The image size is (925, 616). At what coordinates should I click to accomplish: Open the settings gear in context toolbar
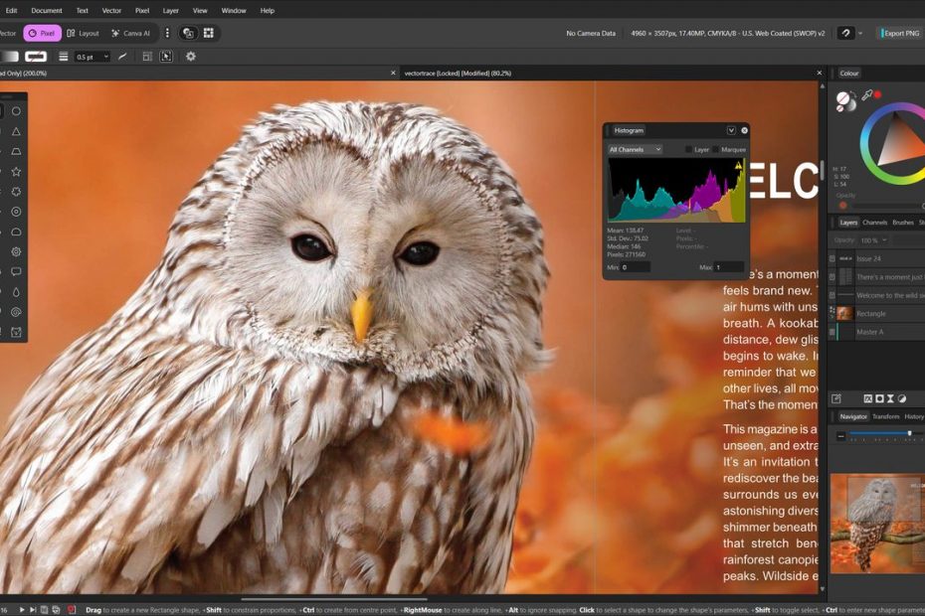tap(190, 57)
